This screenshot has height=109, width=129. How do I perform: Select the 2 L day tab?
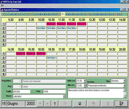[x=7, y=14]
